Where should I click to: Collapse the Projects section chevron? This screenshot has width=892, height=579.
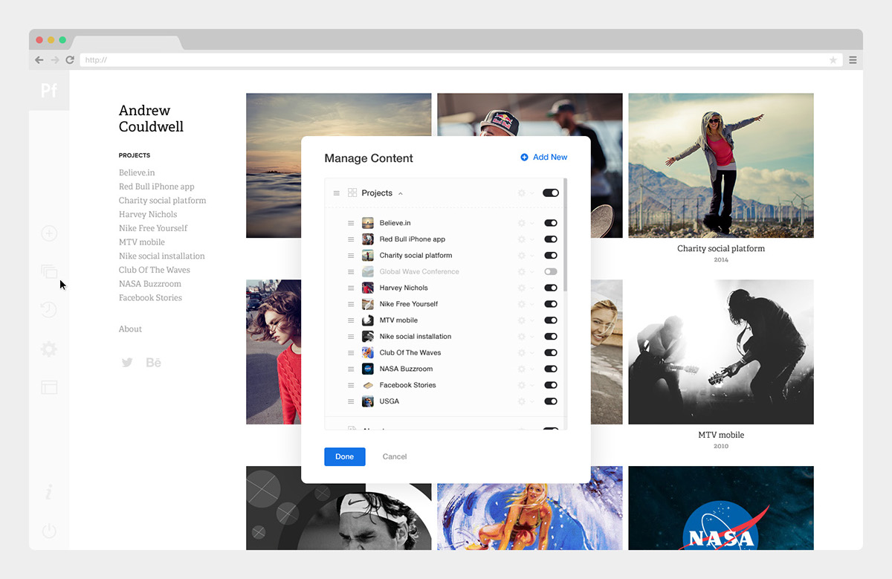[401, 193]
